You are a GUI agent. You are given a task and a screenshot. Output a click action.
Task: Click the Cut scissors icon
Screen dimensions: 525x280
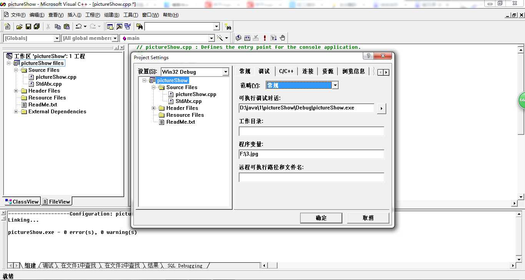pos(48,27)
